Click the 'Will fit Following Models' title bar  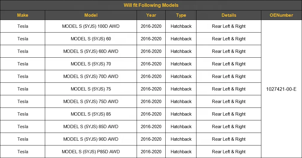click(151, 5)
